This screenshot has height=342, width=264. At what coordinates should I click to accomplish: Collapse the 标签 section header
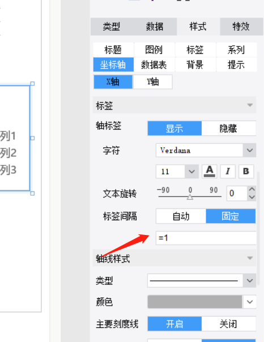[174, 105]
